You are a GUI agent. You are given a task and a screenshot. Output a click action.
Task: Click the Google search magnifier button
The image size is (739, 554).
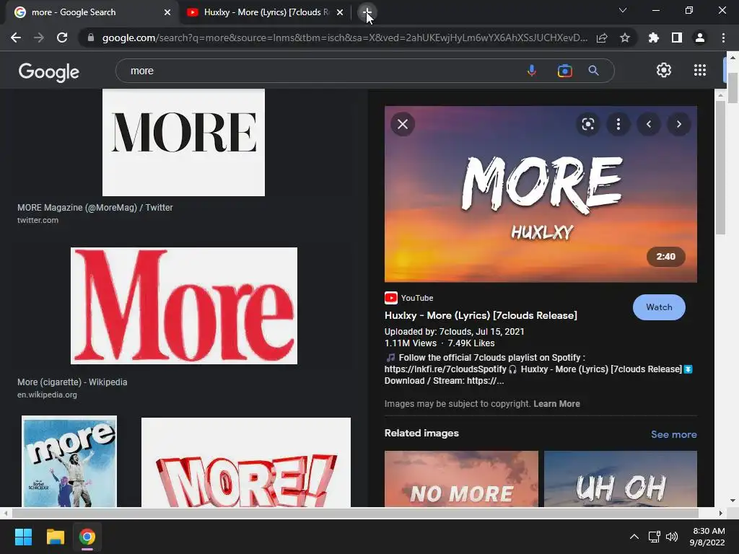pyautogui.click(x=594, y=71)
